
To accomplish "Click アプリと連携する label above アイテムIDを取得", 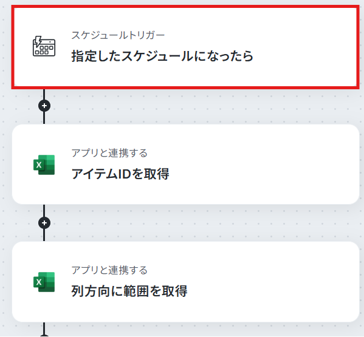I will pyautogui.click(x=109, y=153).
